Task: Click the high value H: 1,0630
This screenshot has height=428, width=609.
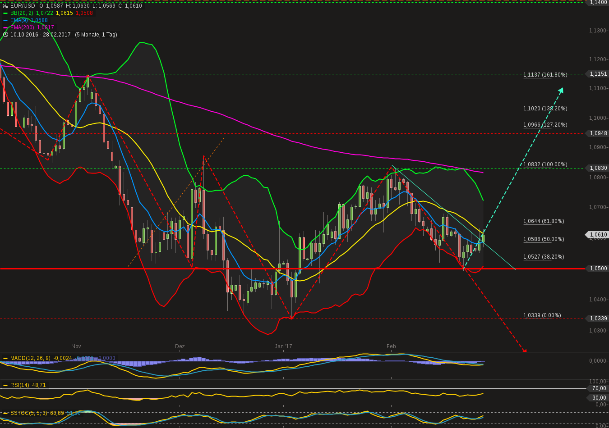Action: point(78,6)
